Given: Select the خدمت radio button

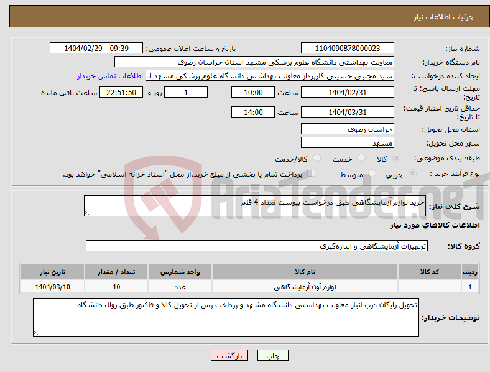Looking at the screenshot, I should [x=361, y=158].
